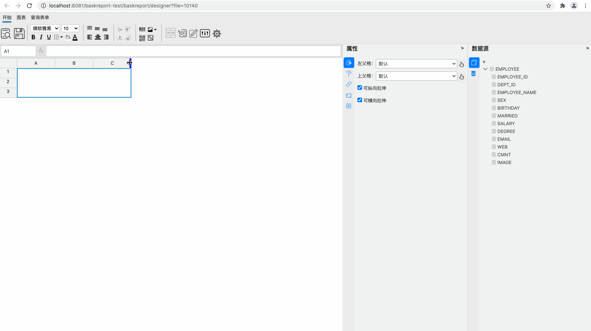Image resolution: width=591 pixels, height=331 pixels.
Task: Click the merge cells icon
Action: click(171, 33)
